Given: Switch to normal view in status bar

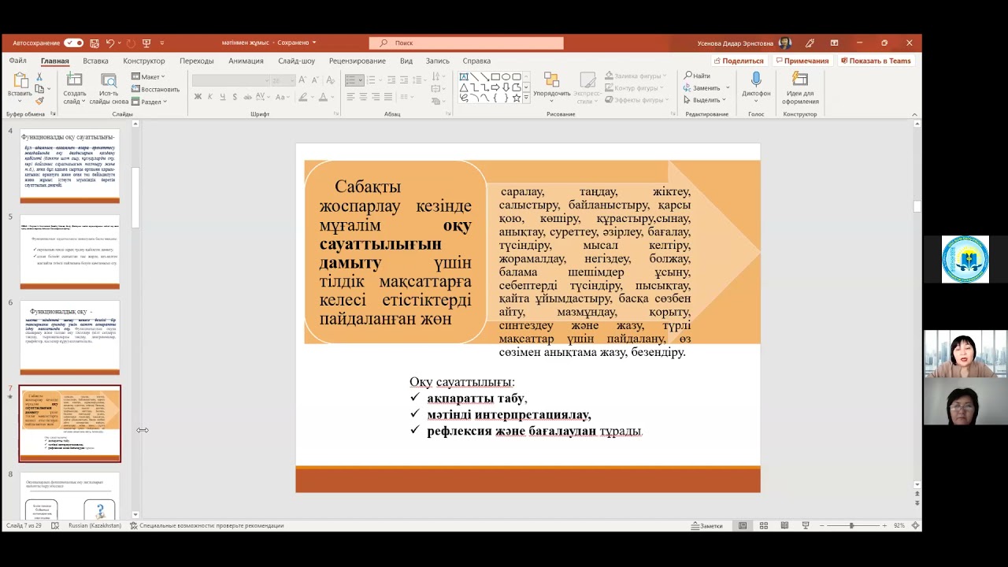Looking at the screenshot, I should 743,525.
